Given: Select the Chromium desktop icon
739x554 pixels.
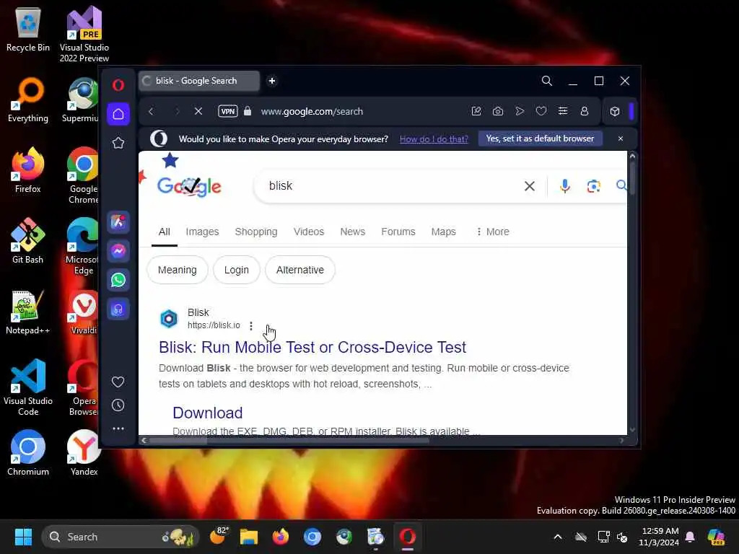Looking at the screenshot, I should pos(28,453).
